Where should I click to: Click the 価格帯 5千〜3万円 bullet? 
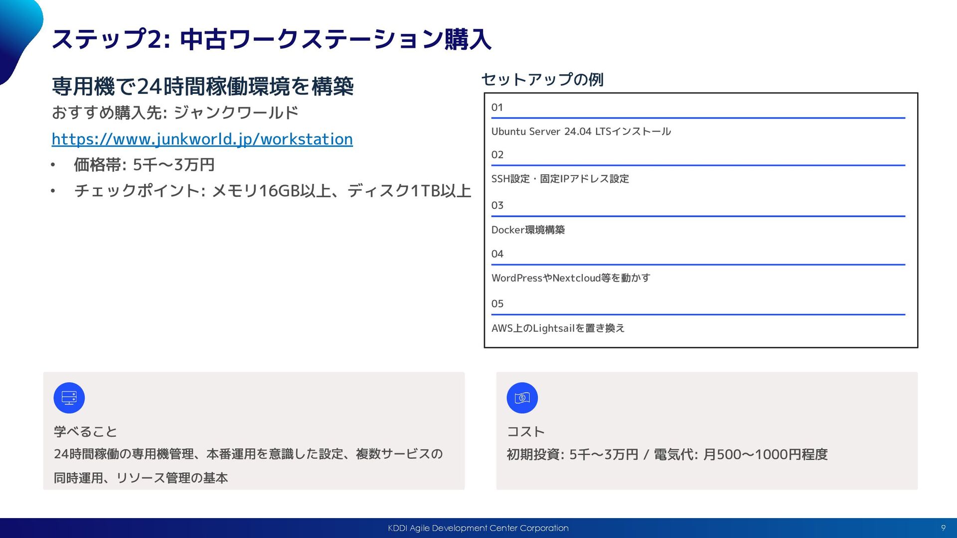[x=144, y=165]
